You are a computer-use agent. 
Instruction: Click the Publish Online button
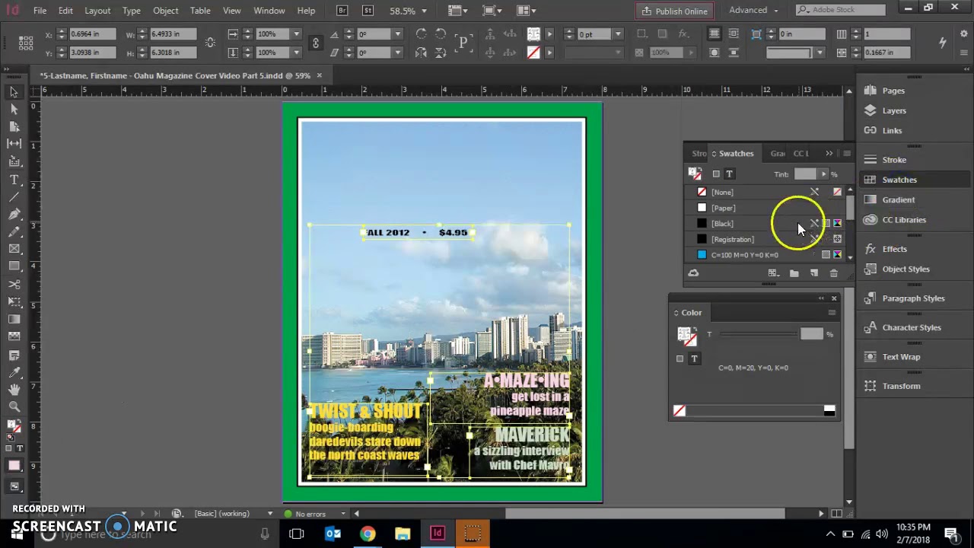[674, 11]
